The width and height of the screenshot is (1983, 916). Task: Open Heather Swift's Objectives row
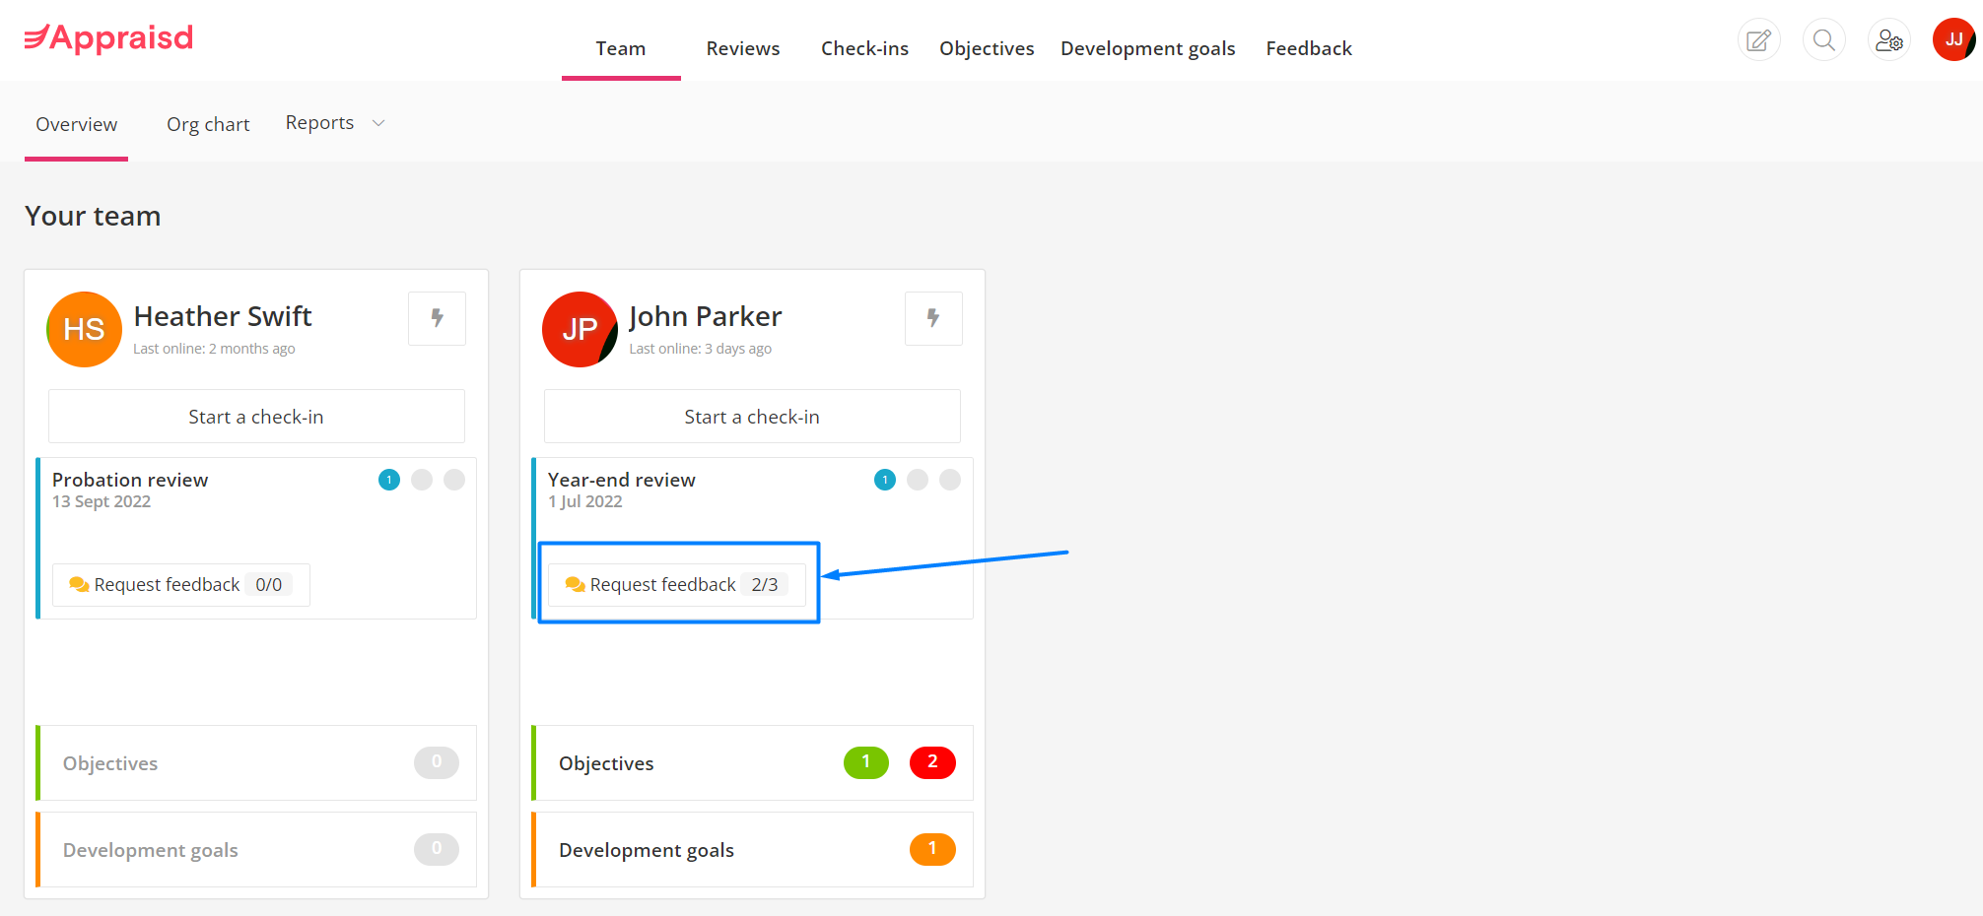click(257, 763)
